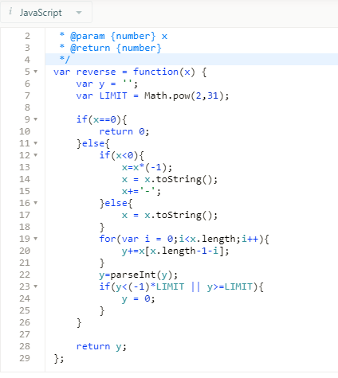Click 'y = 0;' on line 24
This screenshot has width=338, height=378.
[x=138, y=299]
